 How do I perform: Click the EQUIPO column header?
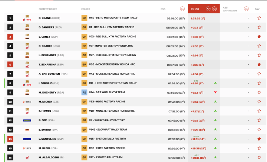[86, 9]
